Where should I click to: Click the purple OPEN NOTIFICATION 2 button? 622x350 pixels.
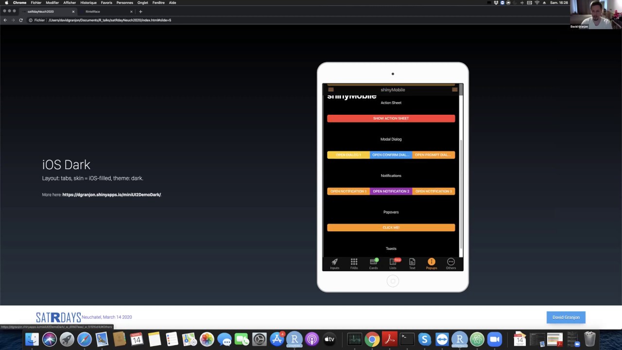(x=391, y=191)
